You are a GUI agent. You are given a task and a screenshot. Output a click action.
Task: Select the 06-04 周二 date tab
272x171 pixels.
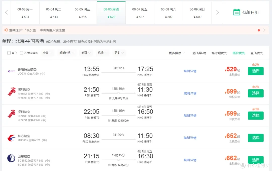tap(54, 13)
